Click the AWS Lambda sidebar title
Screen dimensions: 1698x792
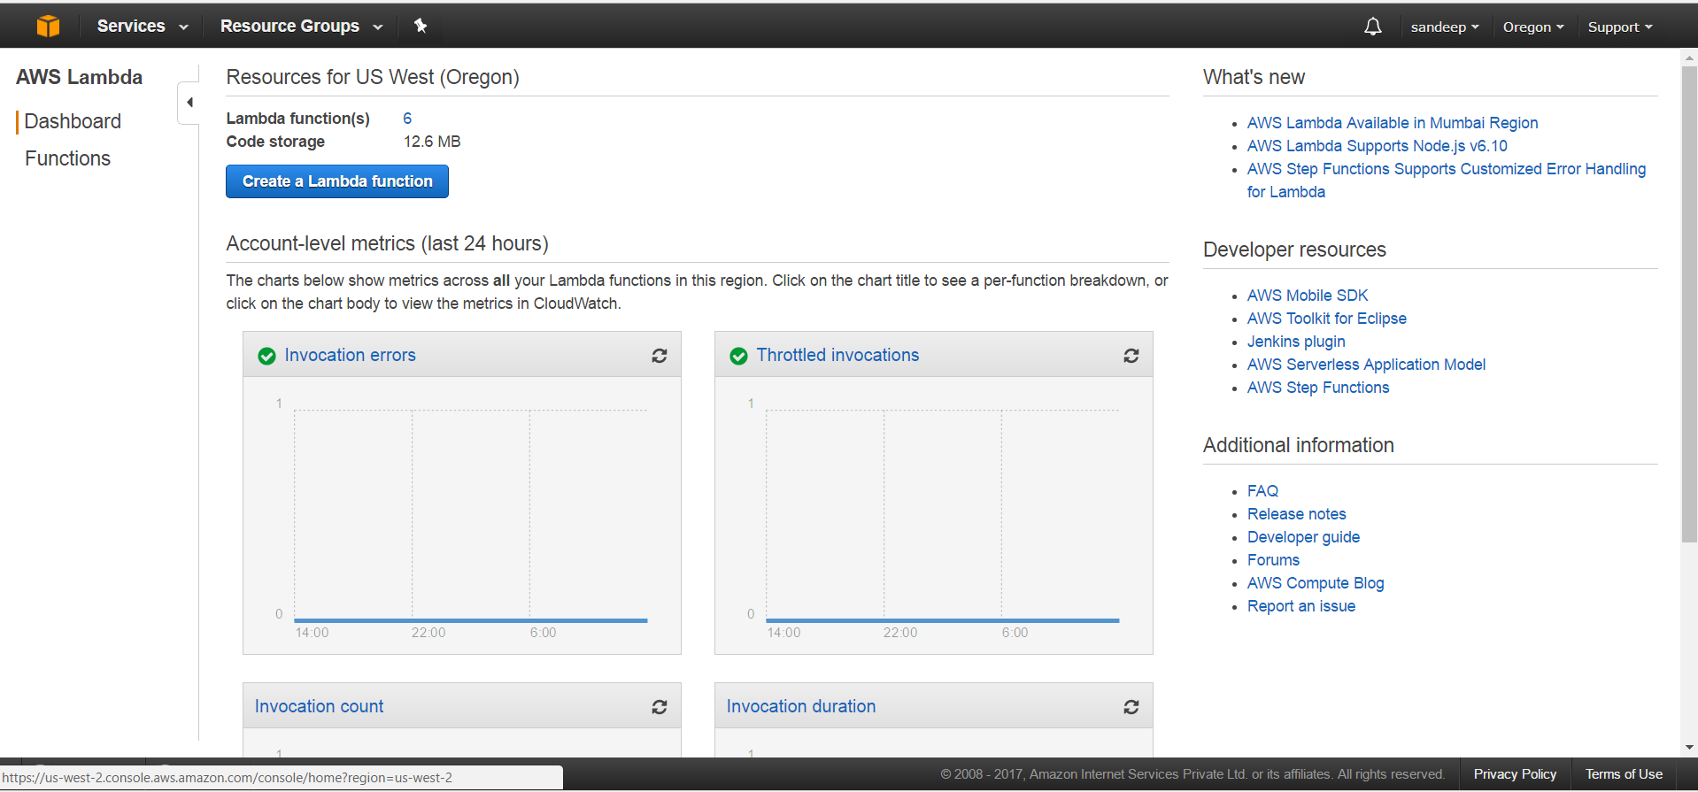click(x=79, y=77)
